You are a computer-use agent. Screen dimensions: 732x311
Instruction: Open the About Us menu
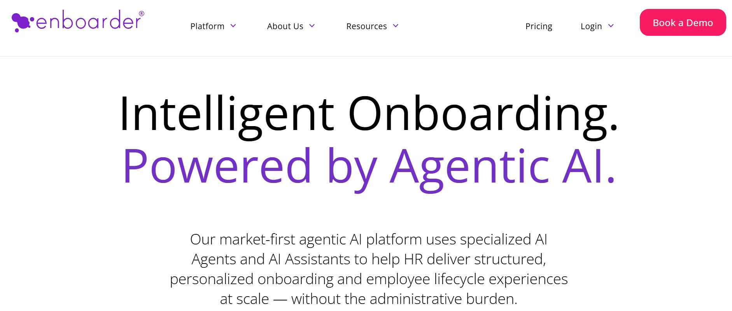tap(285, 26)
